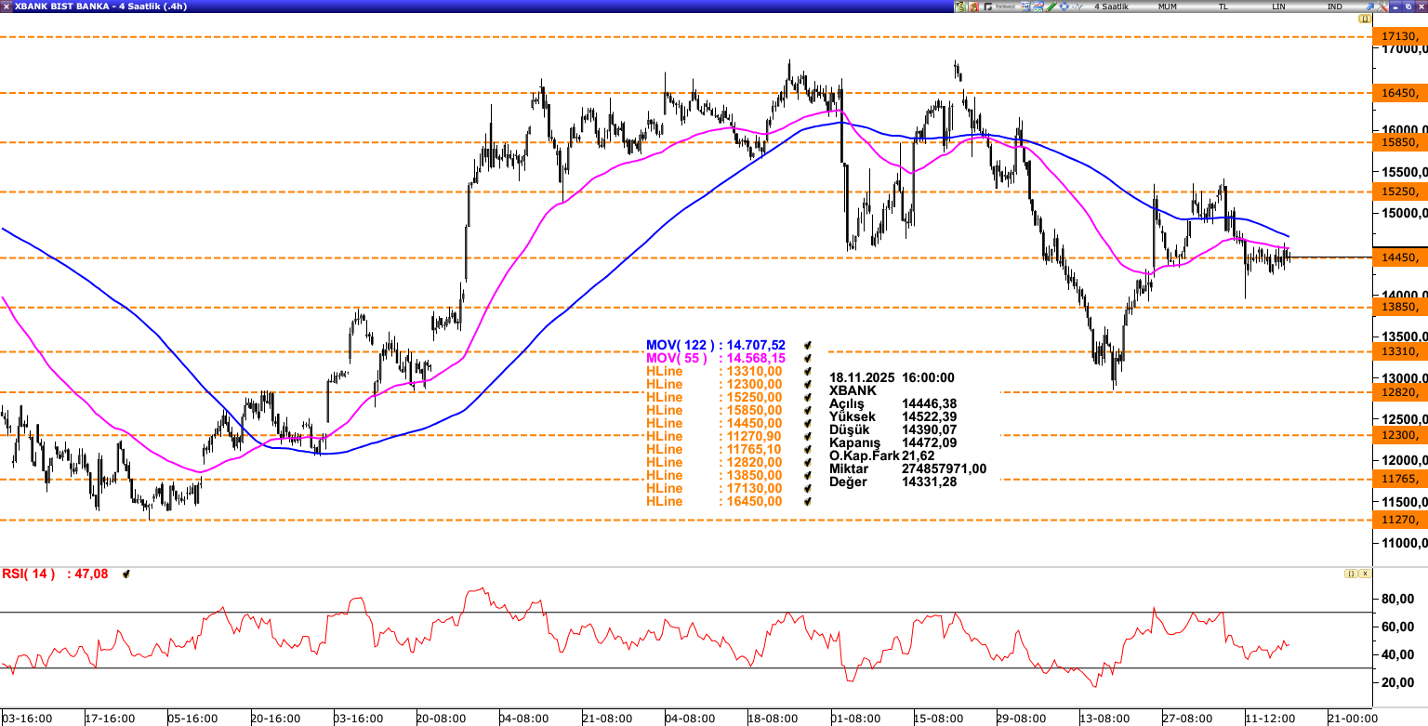This screenshot has height=726, width=1428.
Task: Select the pencil drawing tool in the toolbar
Action: 1050,6
